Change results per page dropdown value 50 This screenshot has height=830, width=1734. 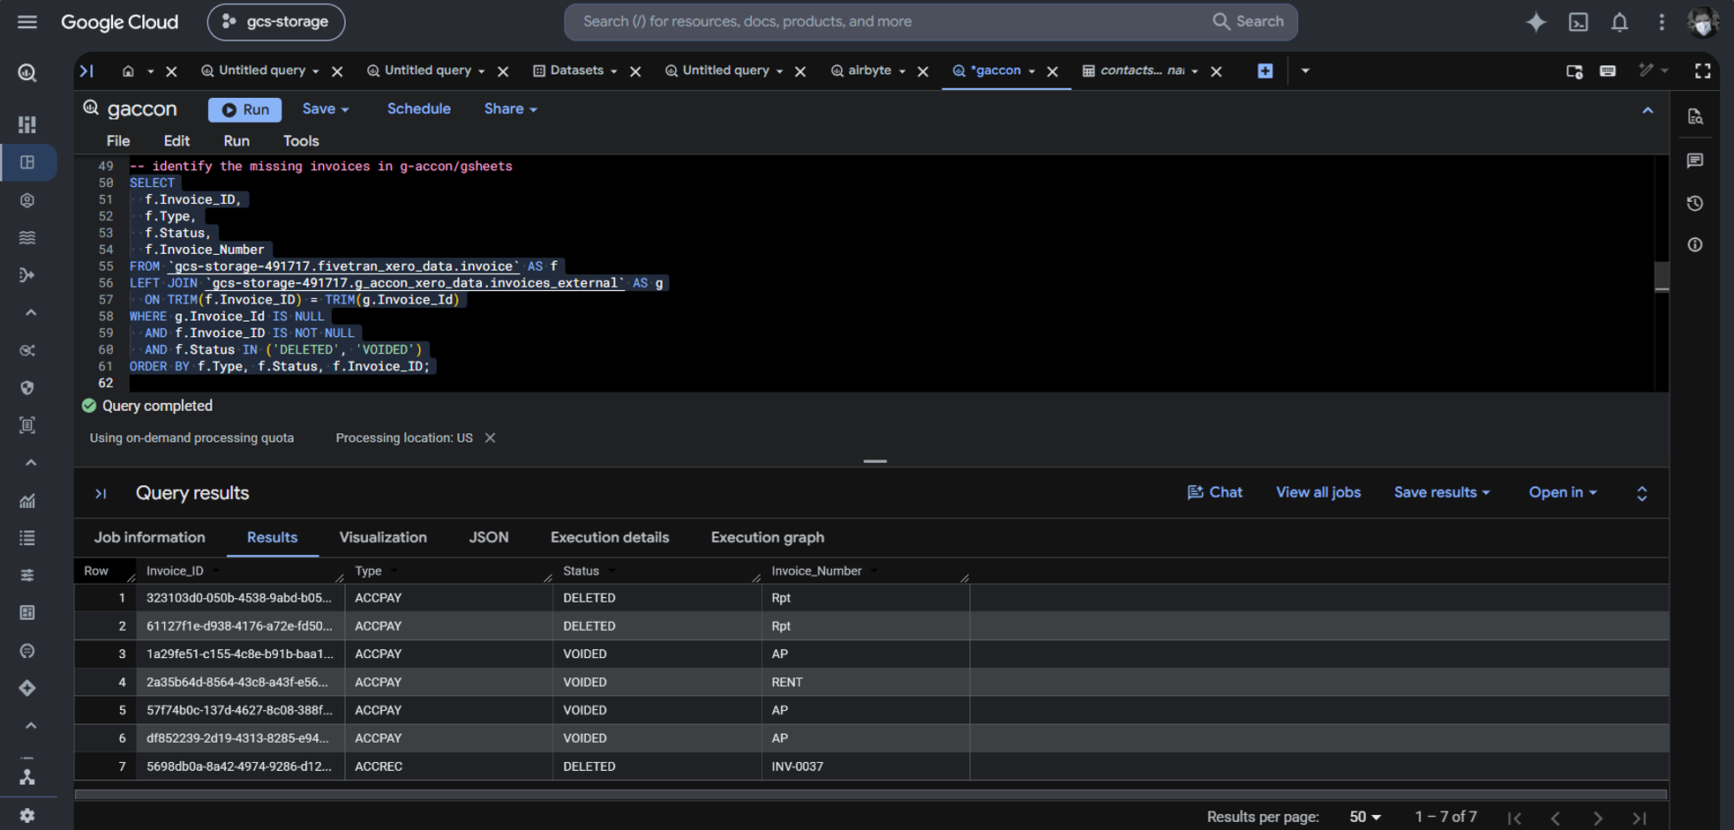(1364, 817)
